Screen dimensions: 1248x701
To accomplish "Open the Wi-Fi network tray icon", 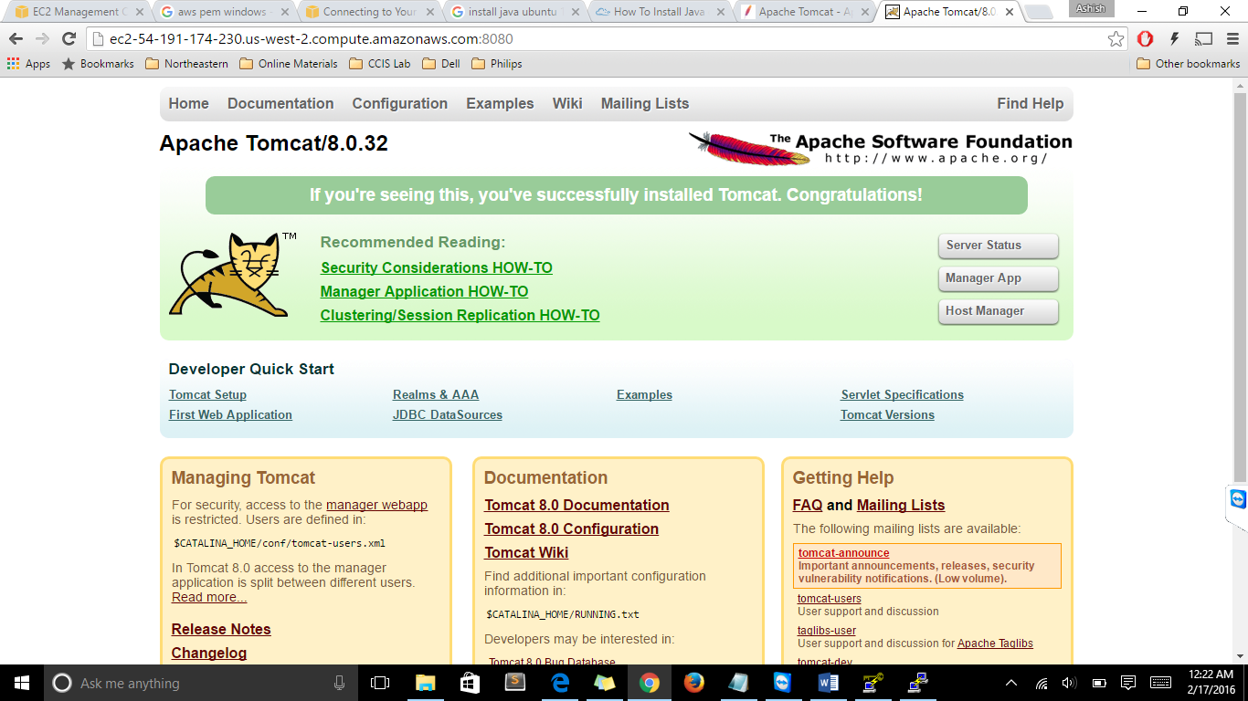I will tap(1042, 683).
